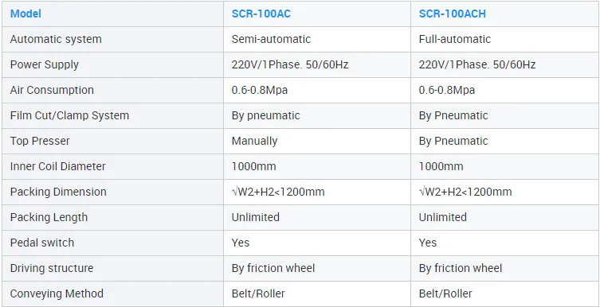Click the Manually cell under Top Presser
600x307 pixels.
click(x=317, y=141)
